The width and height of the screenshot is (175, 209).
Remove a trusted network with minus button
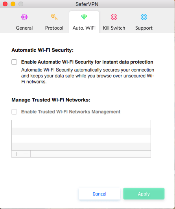click(x=26, y=154)
